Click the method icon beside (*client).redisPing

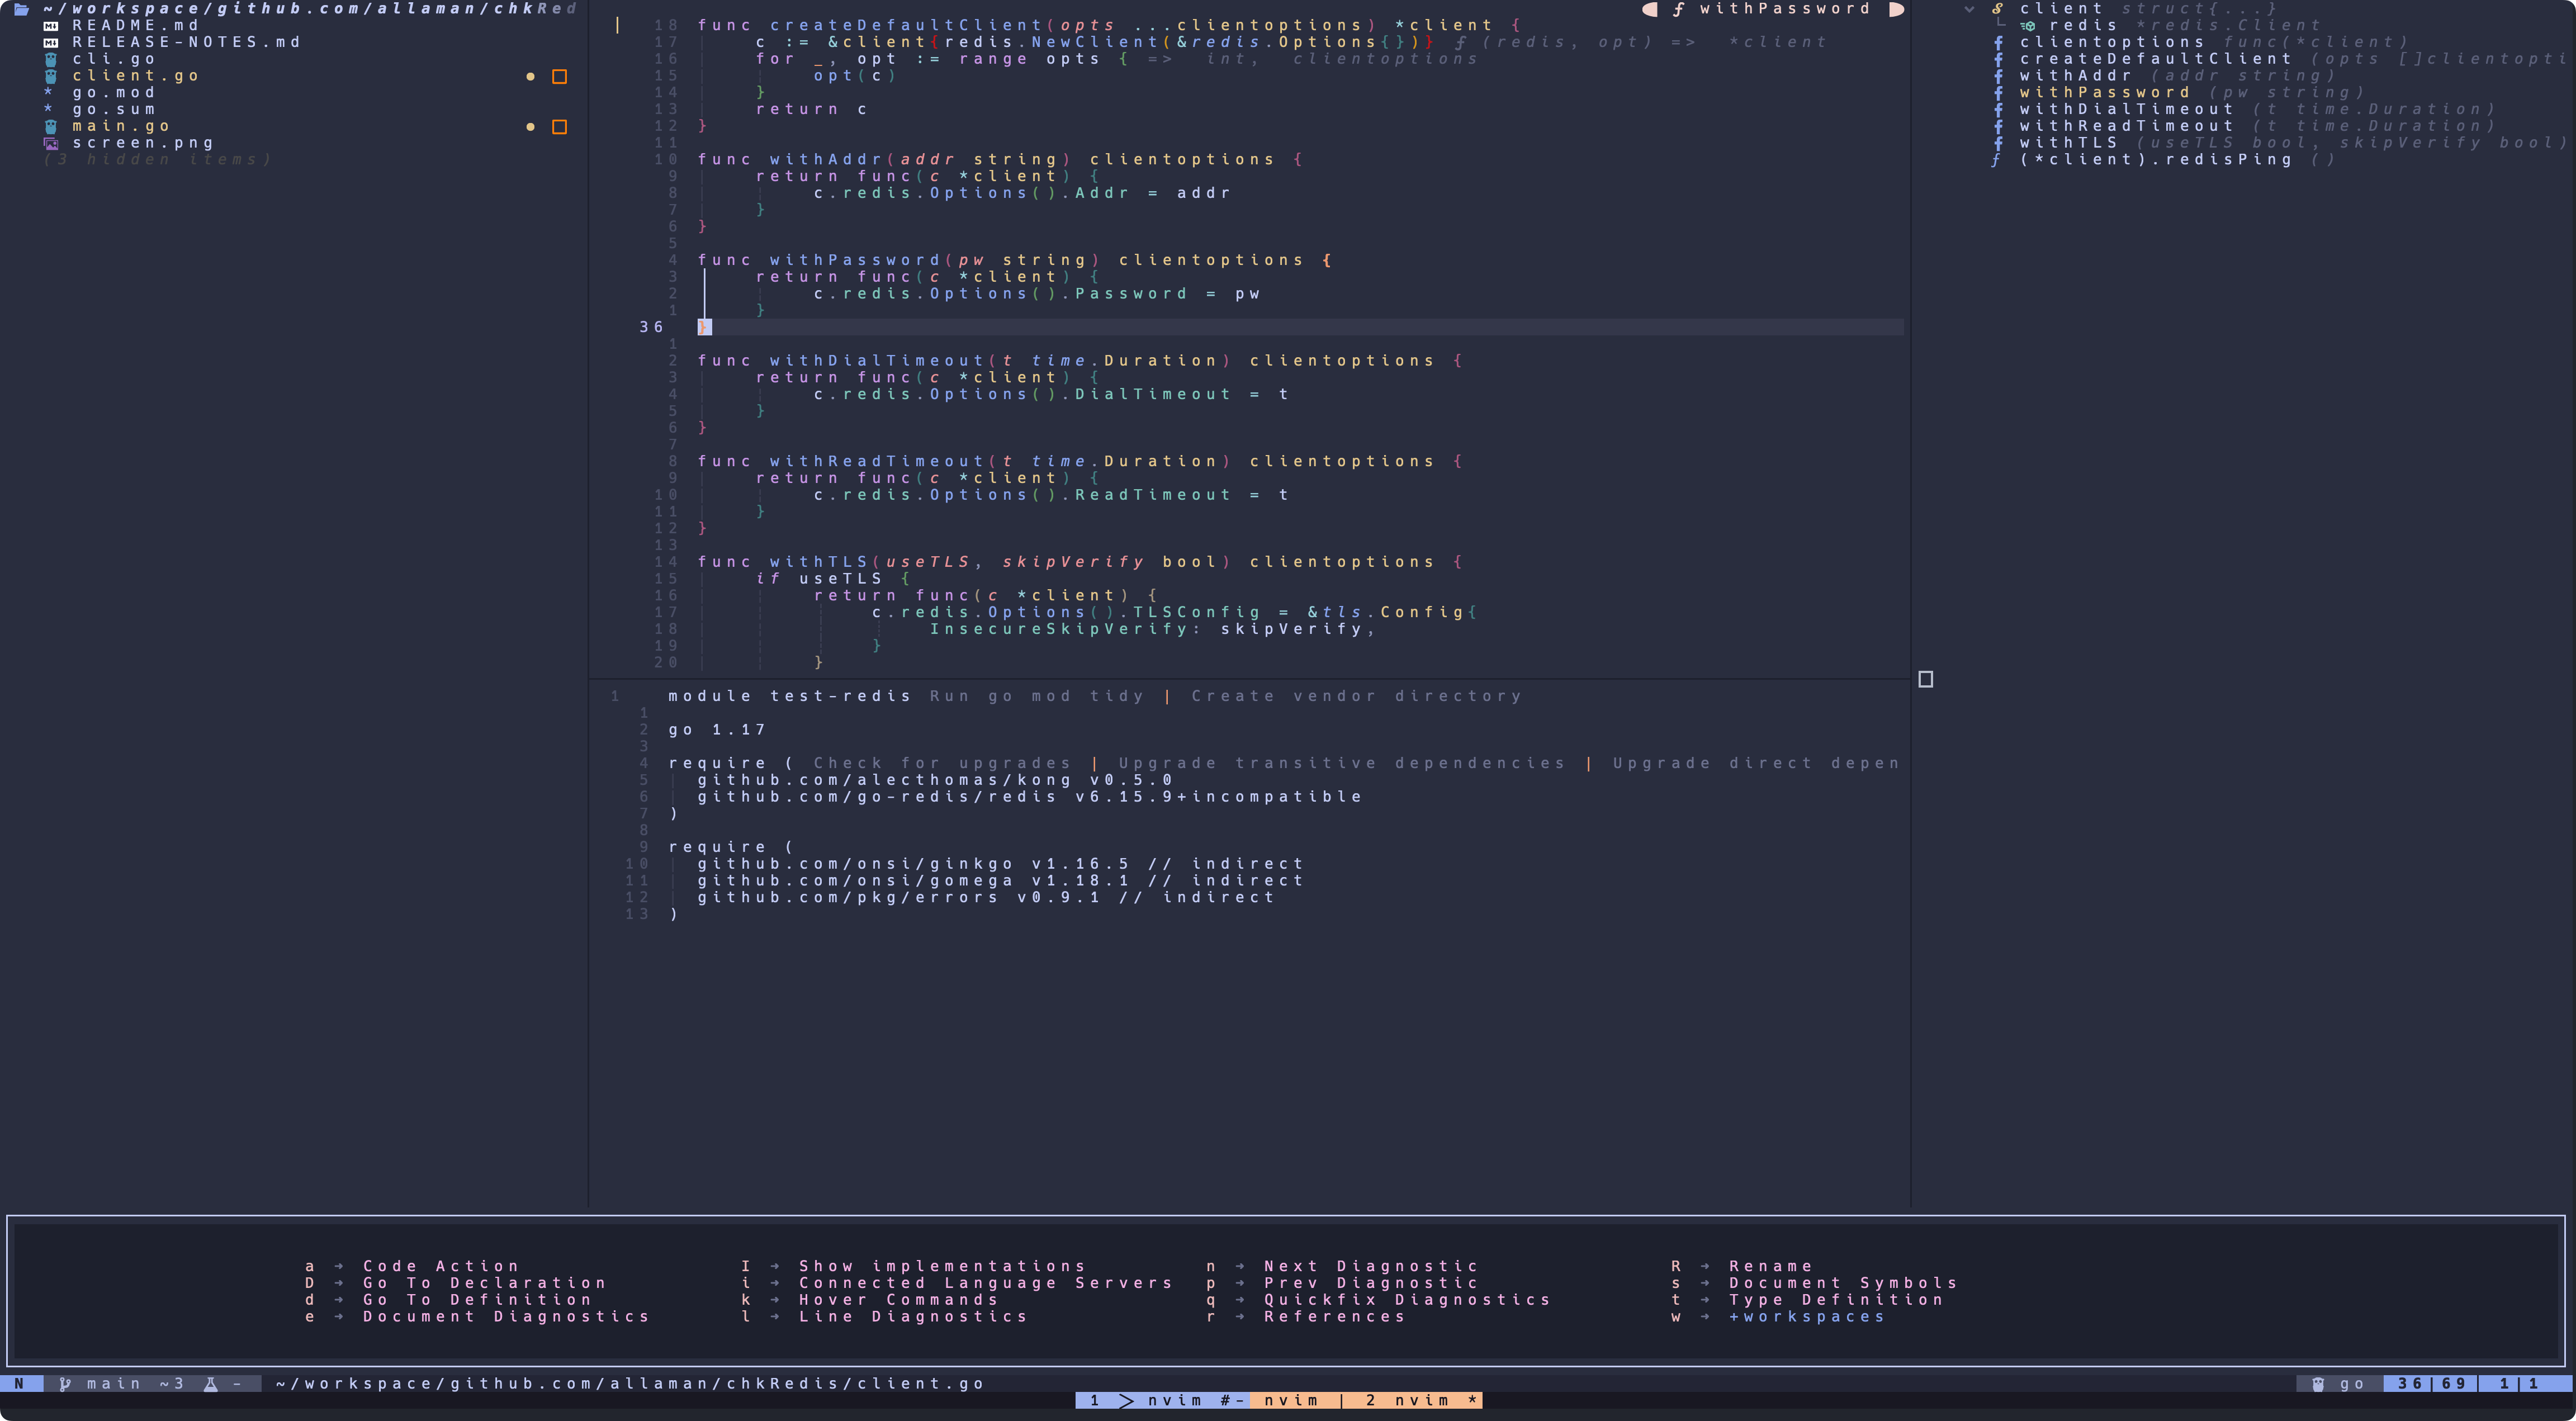pyautogui.click(x=1996, y=160)
